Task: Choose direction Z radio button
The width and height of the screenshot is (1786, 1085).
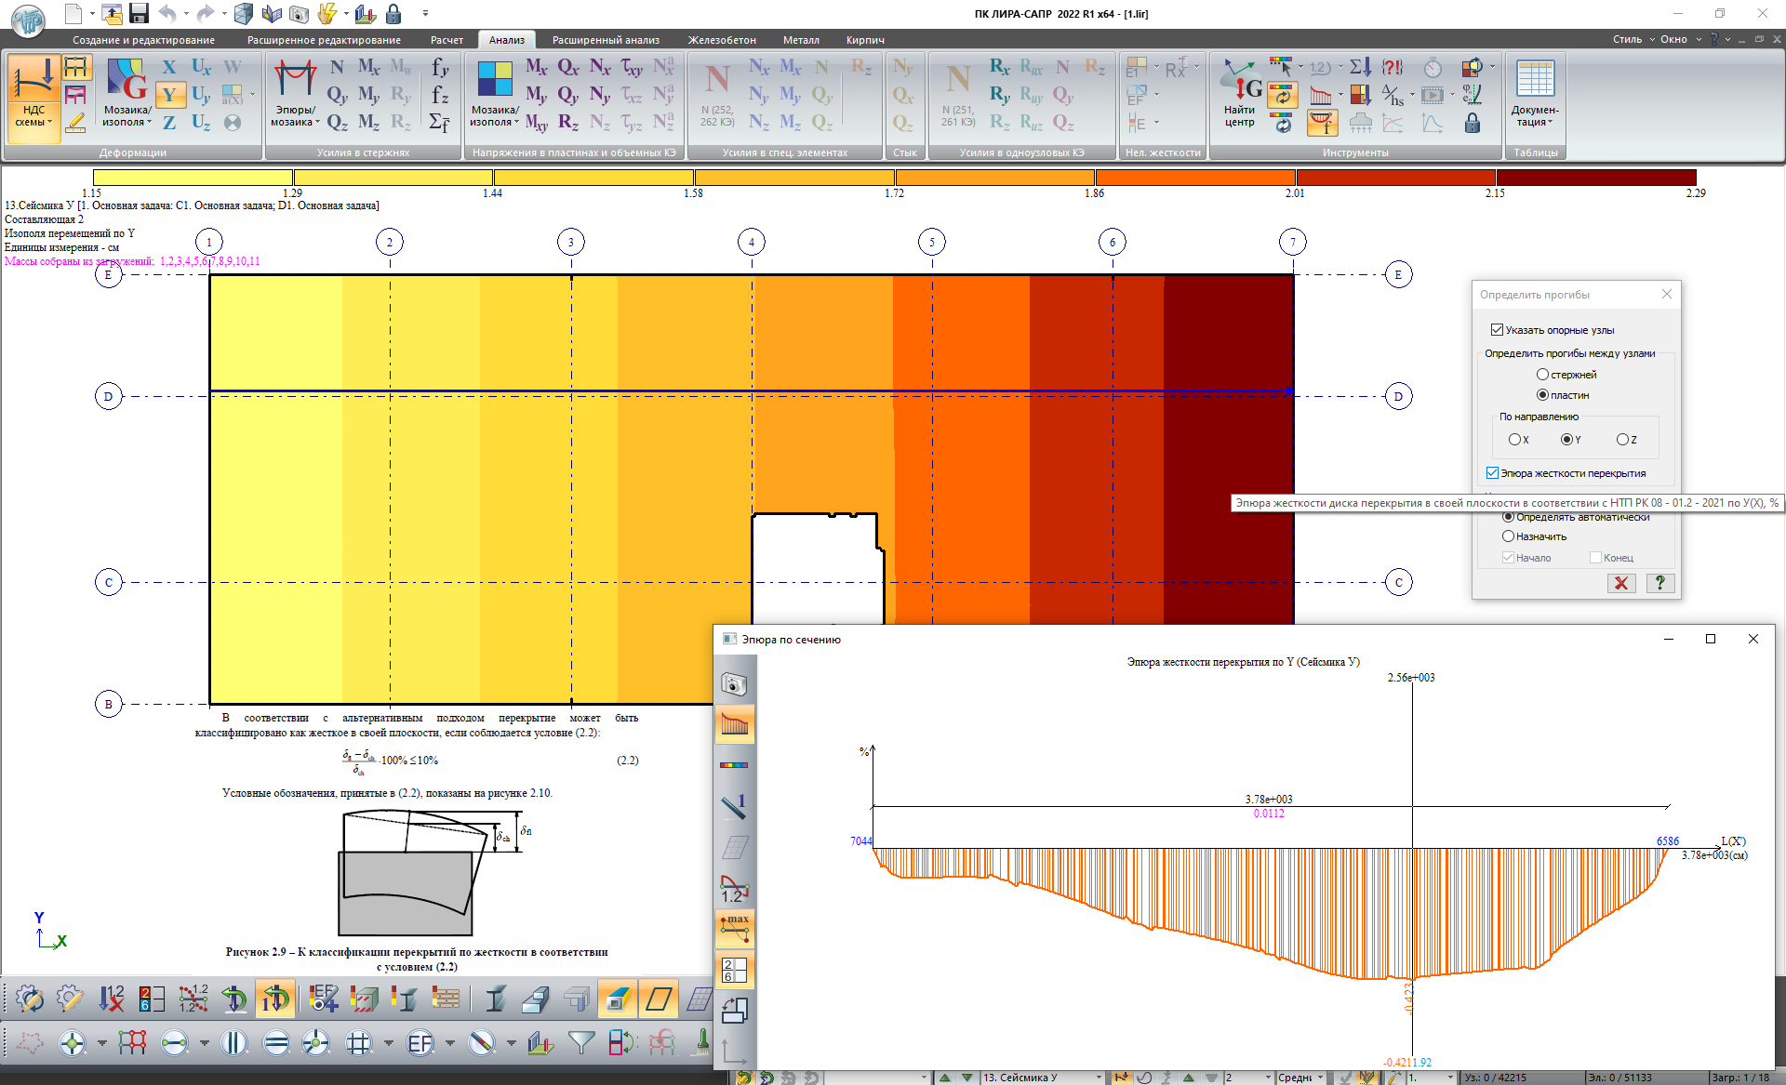Action: [x=1622, y=440]
